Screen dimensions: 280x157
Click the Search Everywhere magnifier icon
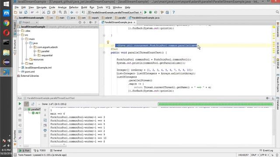[x=277, y=12]
